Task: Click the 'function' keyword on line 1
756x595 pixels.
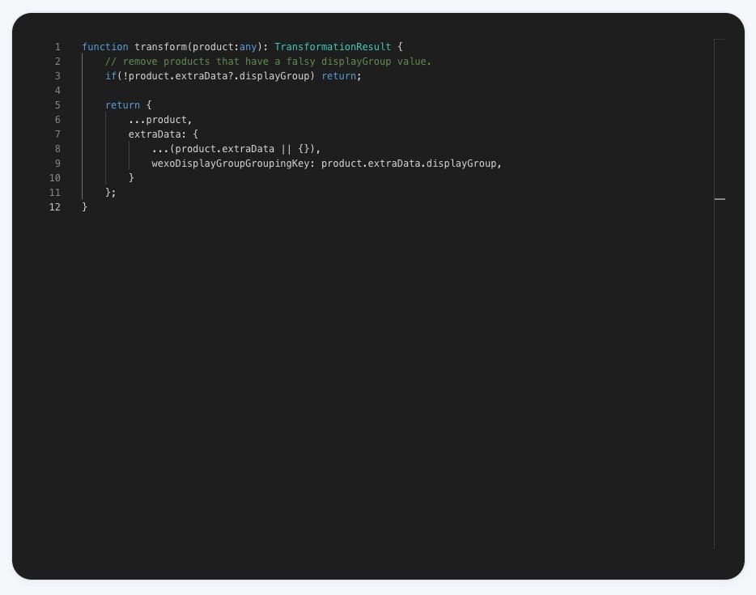Action: [105, 47]
